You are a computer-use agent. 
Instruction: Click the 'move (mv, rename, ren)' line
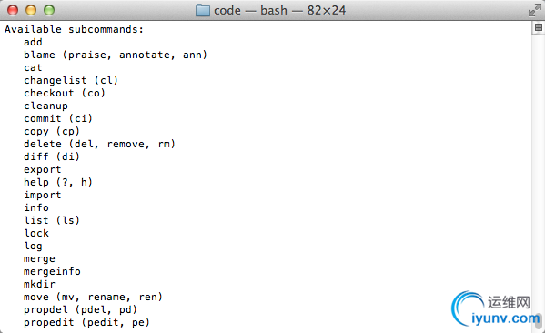pyautogui.click(x=93, y=297)
